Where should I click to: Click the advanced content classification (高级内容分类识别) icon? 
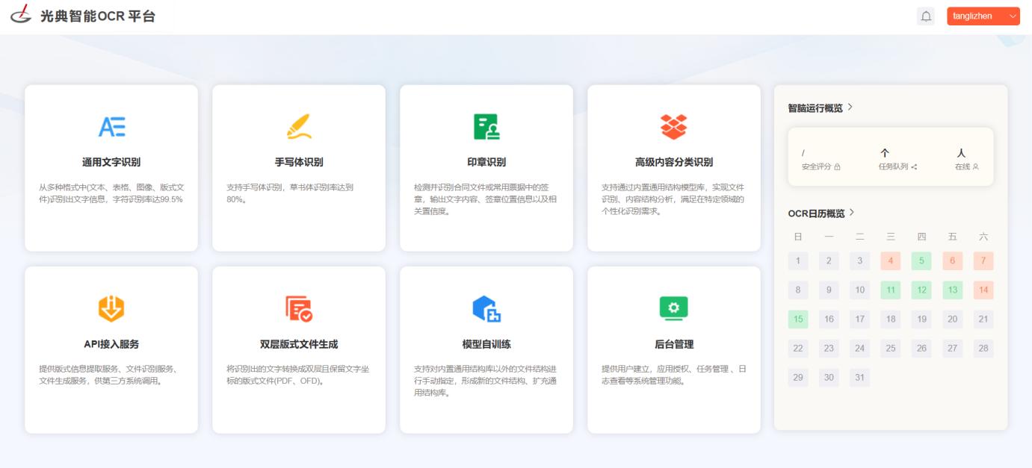tap(673, 128)
